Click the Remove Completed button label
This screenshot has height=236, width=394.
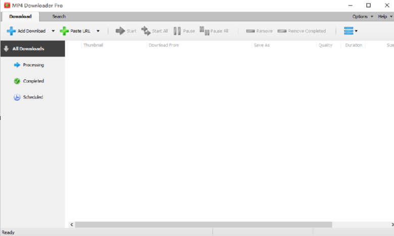[x=307, y=31]
